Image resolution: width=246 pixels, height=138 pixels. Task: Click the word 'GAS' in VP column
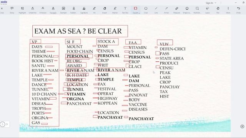36,123
